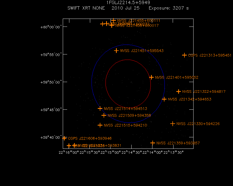This screenshot has width=233, height=186.
Task: Click the label NVSS J221458+600017
Action: [137, 25]
